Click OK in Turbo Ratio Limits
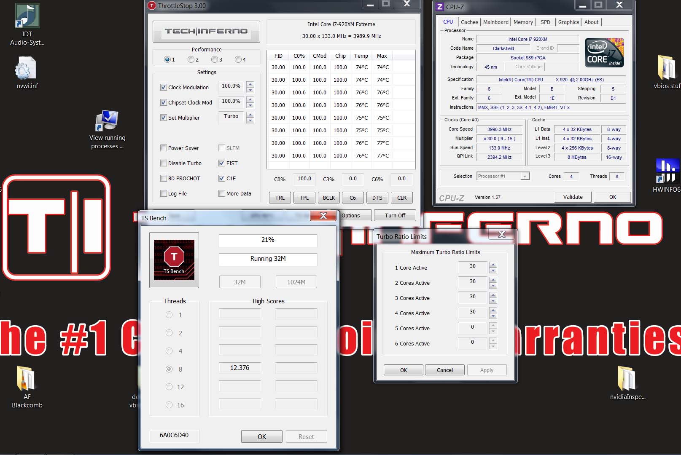The height and width of the screenshot is (455, 681). [x=404, y=370]
